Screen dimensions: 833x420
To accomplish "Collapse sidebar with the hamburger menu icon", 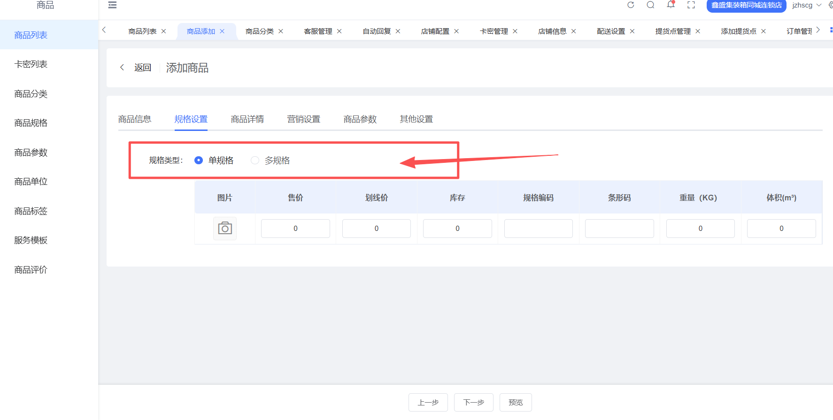I will click(x=112, y=5).
